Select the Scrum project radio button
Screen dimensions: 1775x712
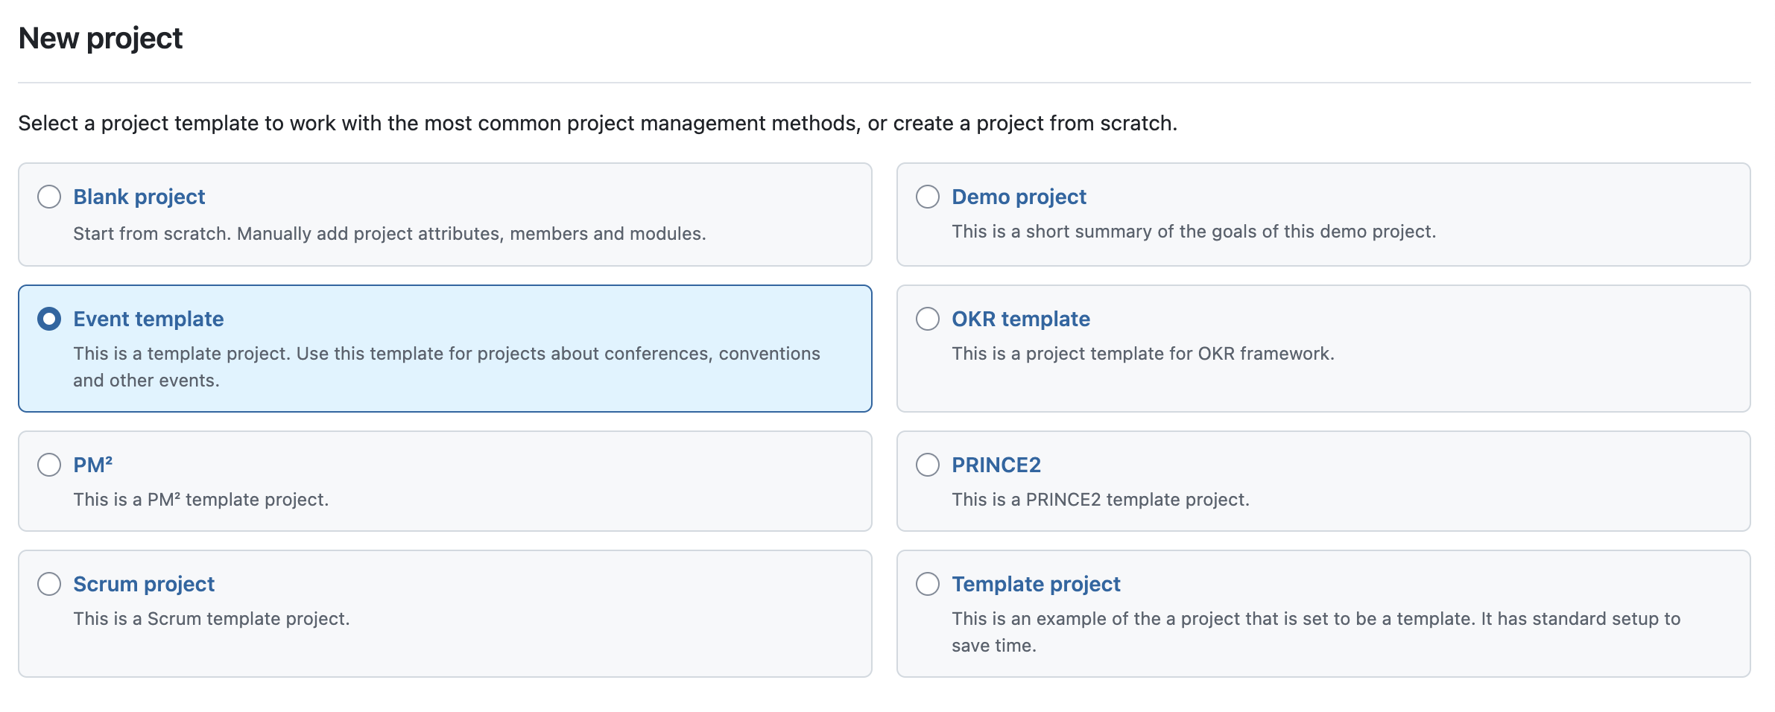pyautogui.click(x=50, y=584)
